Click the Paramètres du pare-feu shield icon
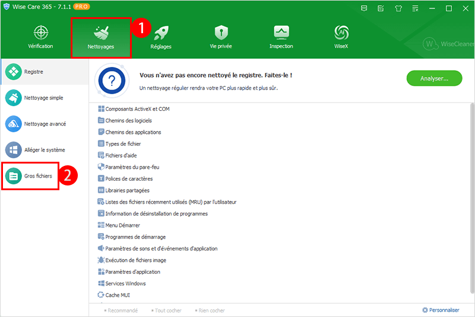The image size is (475, 317). pyautogui.click(x=101, y=167)
